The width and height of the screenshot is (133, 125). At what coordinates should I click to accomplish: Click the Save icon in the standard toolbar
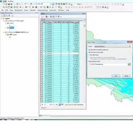(x=9, y=4)
